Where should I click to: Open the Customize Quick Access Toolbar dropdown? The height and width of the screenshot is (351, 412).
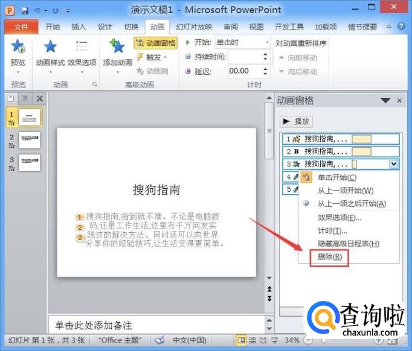[68, 11]
